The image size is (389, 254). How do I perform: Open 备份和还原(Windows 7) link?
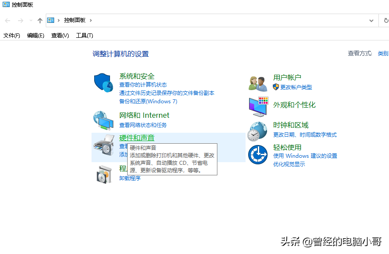(x=148, y=102)
